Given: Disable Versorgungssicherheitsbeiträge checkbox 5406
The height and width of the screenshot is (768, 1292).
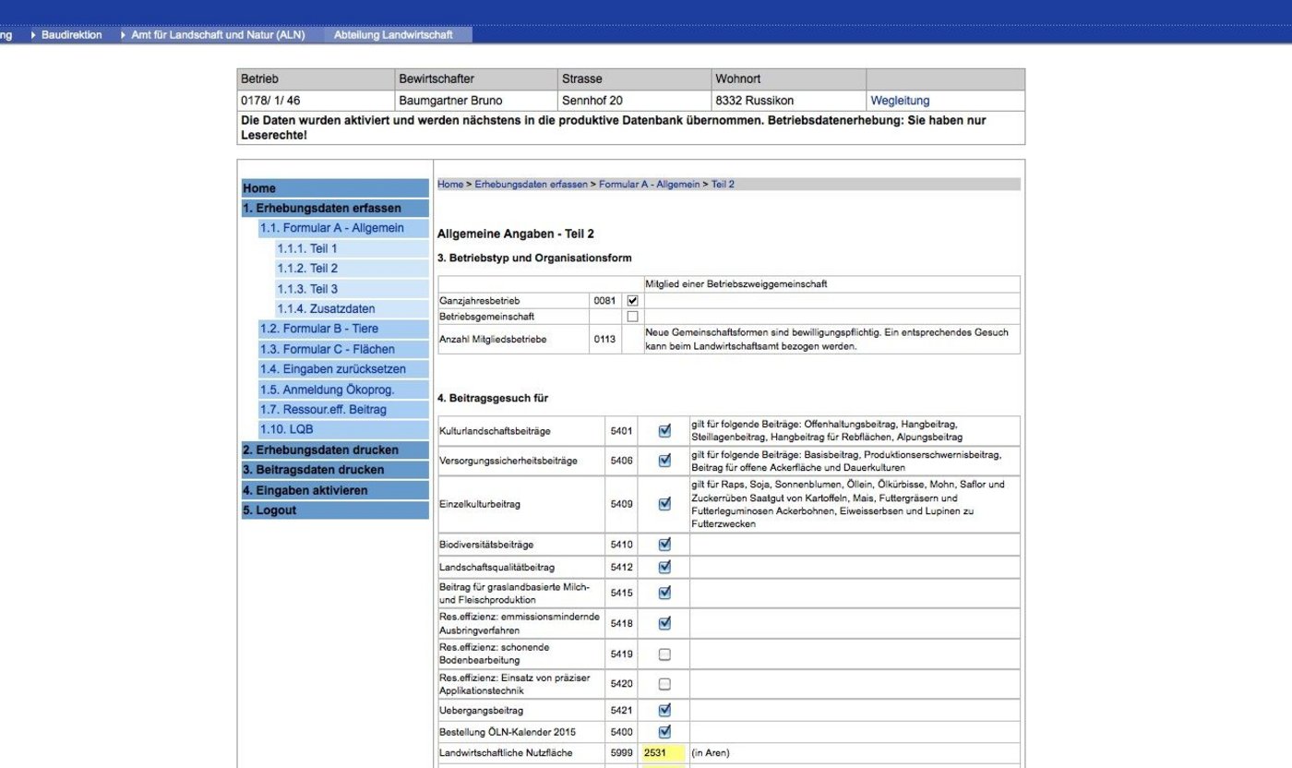Looking at the screenshot, I should pos(663,460).
